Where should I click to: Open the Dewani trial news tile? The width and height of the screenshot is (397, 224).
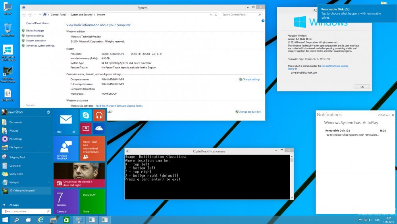pos(79,175)
